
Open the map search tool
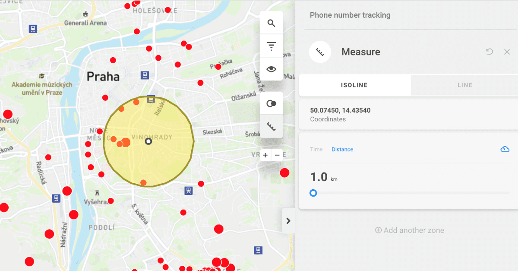271,22
